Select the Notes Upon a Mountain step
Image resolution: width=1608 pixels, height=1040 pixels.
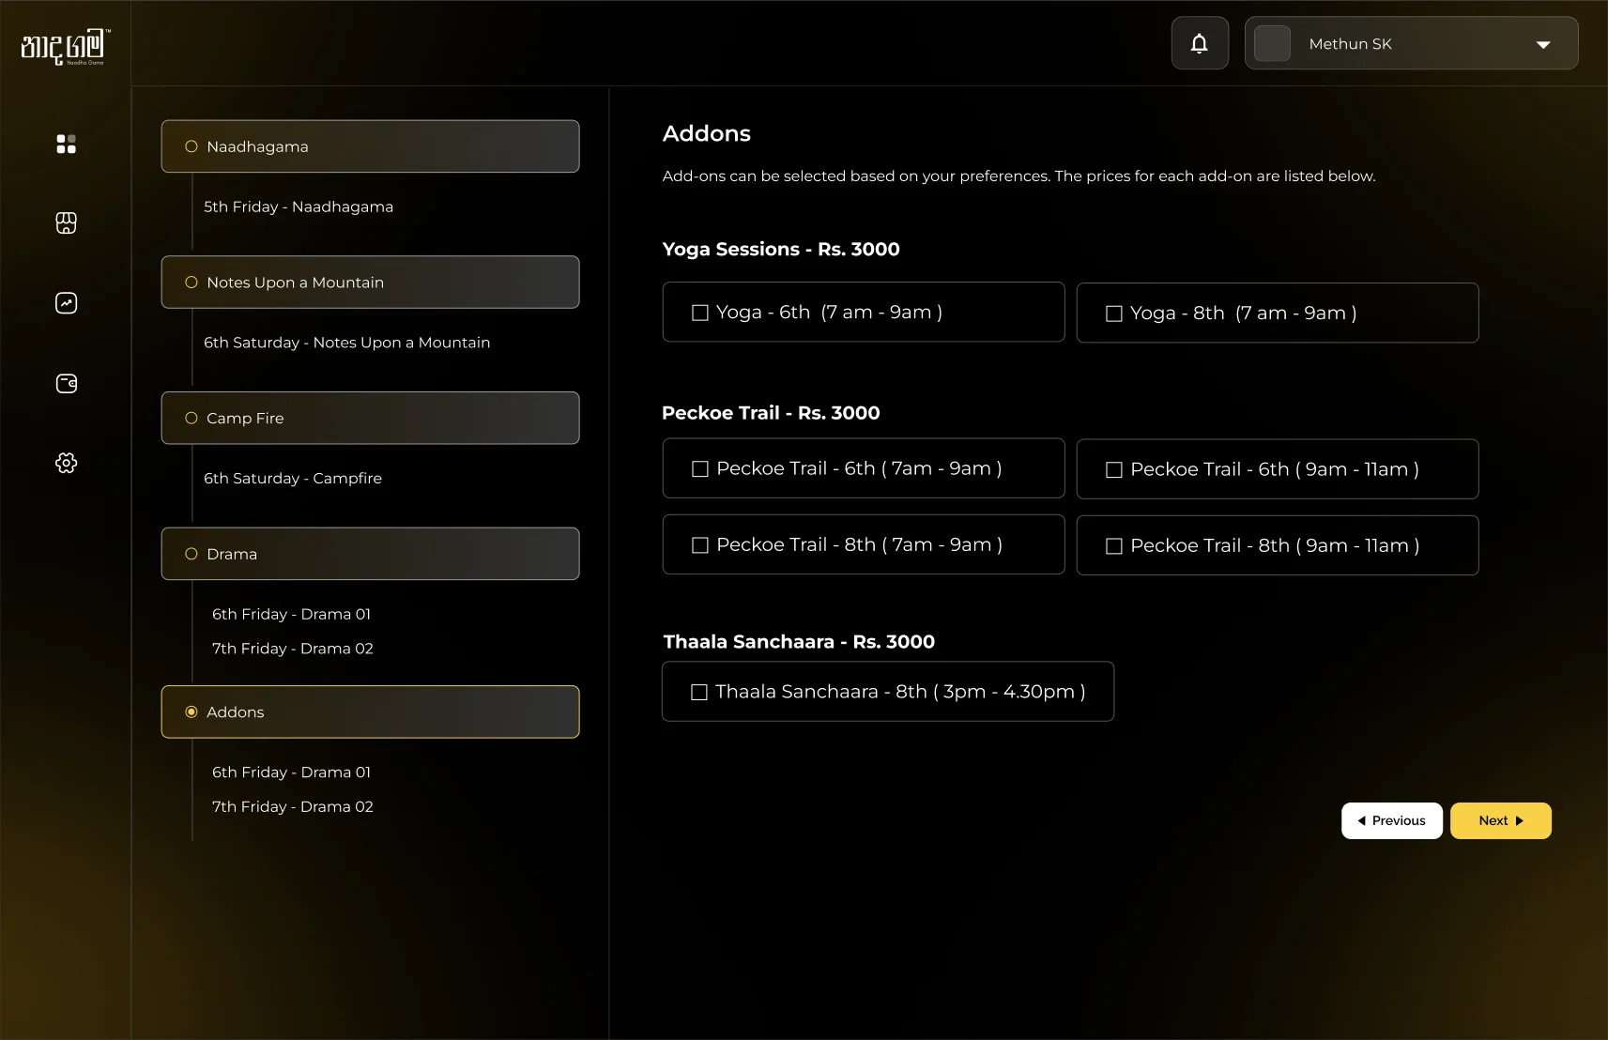coord(370,283)
